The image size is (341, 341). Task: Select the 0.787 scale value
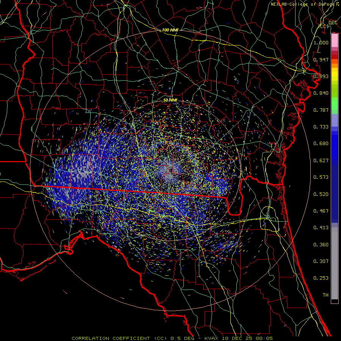321,110
